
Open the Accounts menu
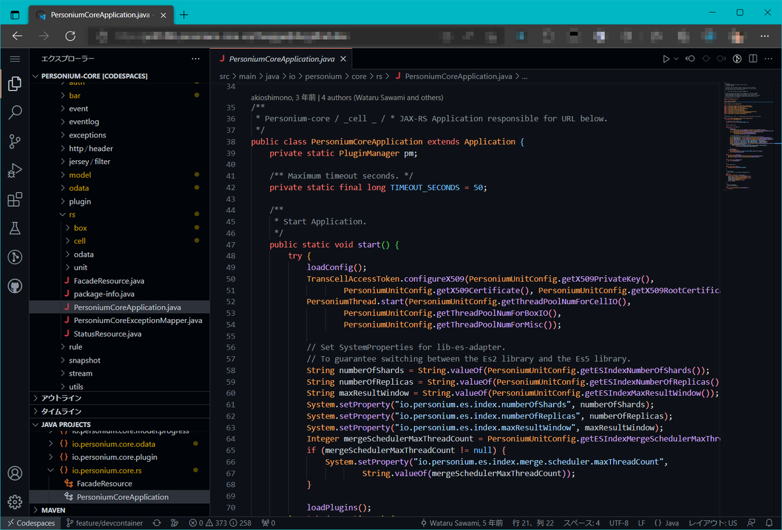(x=14, y=473)
